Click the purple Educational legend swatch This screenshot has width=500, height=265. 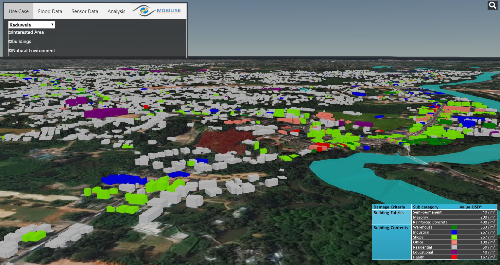click(x=454, y=252)
